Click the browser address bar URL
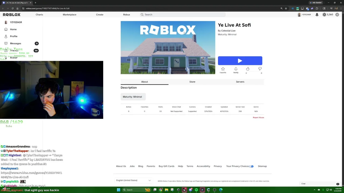The image size is (344, 193). (x=48, y=8)
